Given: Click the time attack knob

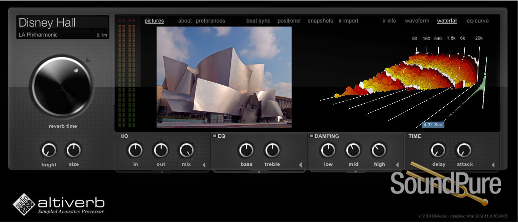Looking at the screenshot, I should point(464,150).
